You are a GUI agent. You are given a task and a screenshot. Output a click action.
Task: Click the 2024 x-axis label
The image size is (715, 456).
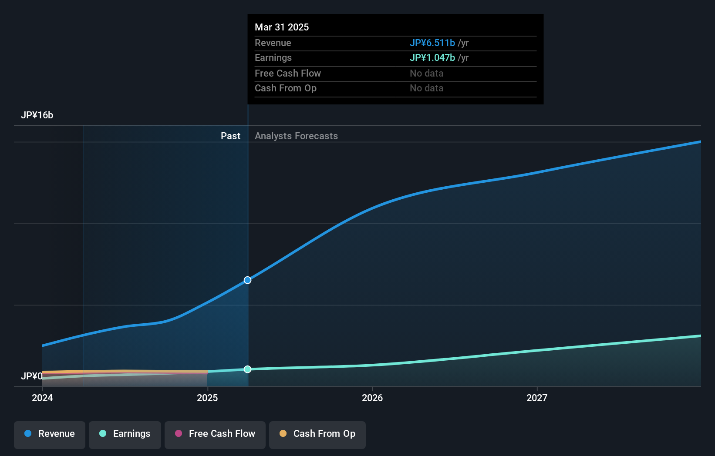click(x=42, y=398)
